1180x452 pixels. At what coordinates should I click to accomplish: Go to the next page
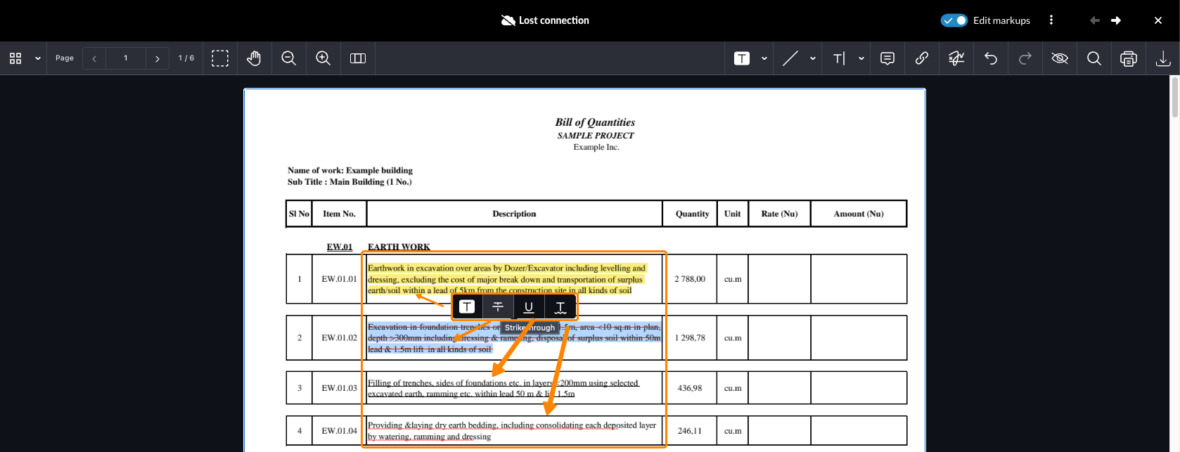coord(157,58)
